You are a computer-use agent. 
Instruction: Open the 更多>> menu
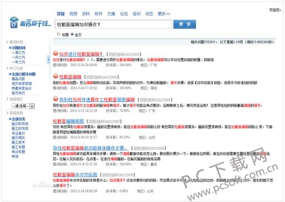coord(164,14)
